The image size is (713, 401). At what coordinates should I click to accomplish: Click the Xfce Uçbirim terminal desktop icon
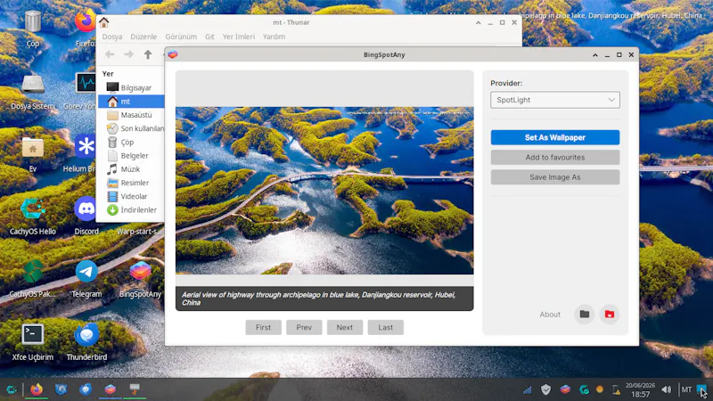(x=33, y=335)
